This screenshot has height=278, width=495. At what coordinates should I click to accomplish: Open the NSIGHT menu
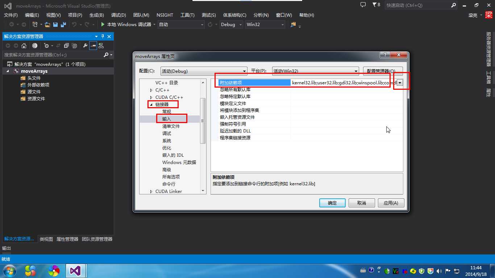[165, 15]
